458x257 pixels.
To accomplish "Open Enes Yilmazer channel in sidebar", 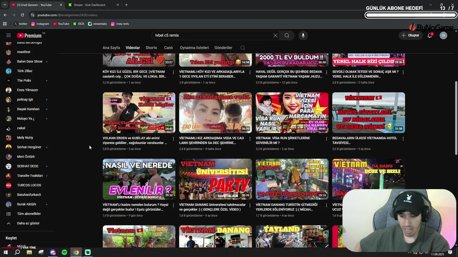I will pyautogui.click(x=28, y=90).
